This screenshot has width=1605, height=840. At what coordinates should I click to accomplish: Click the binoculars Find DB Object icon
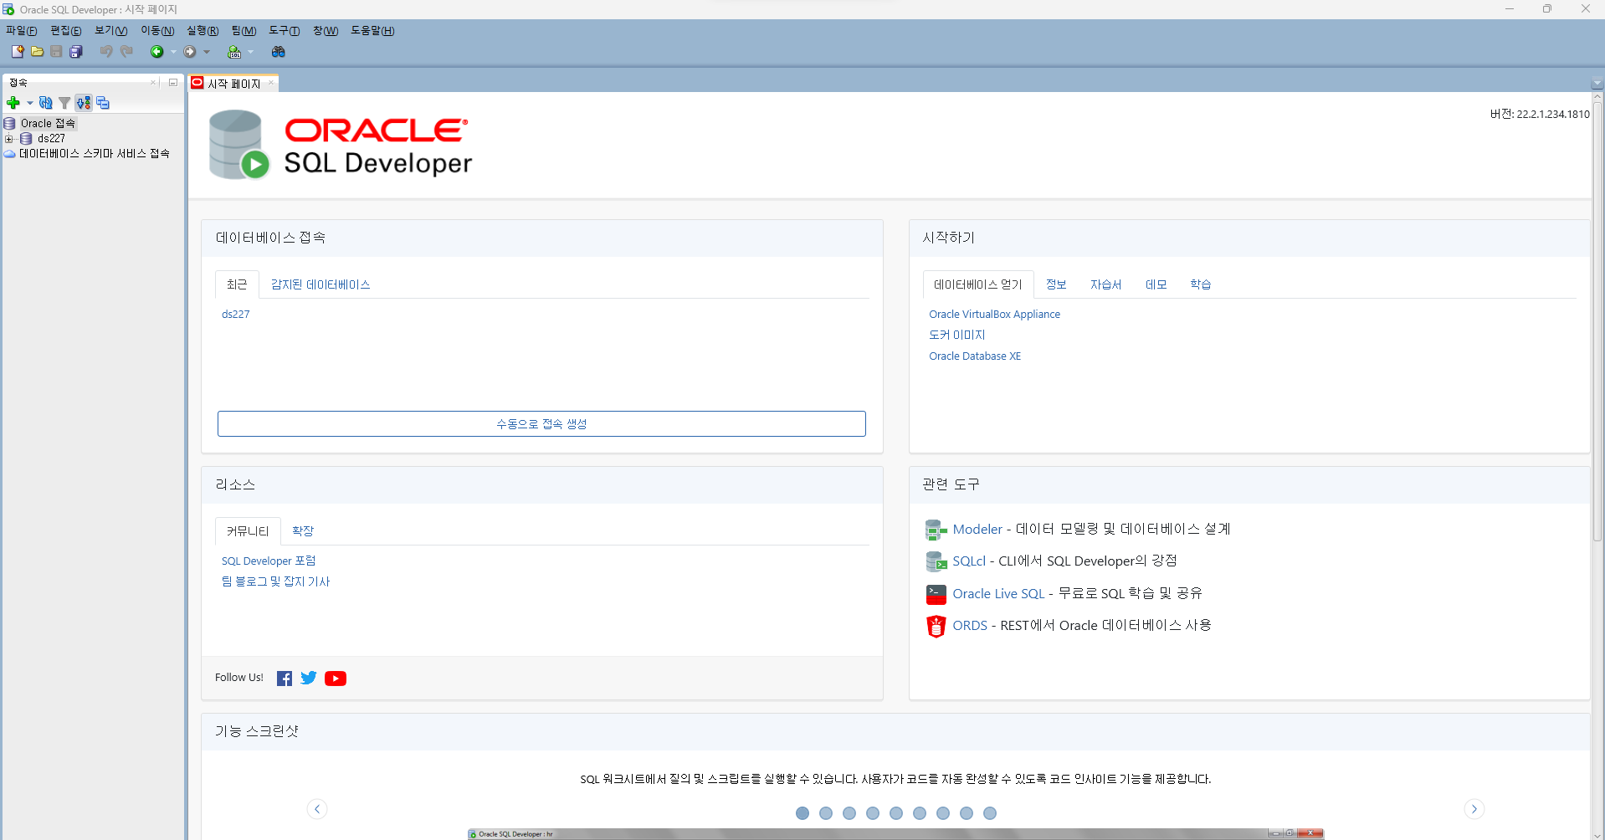(279, 52)
